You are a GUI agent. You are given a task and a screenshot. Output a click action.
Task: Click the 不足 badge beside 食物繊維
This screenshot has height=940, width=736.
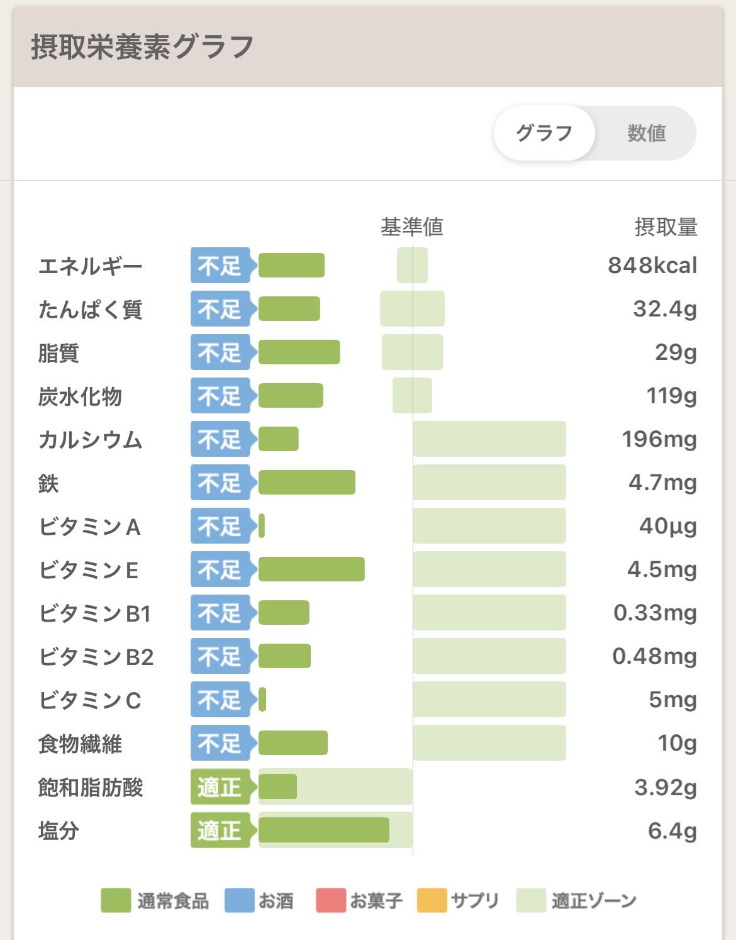(223, 743)
